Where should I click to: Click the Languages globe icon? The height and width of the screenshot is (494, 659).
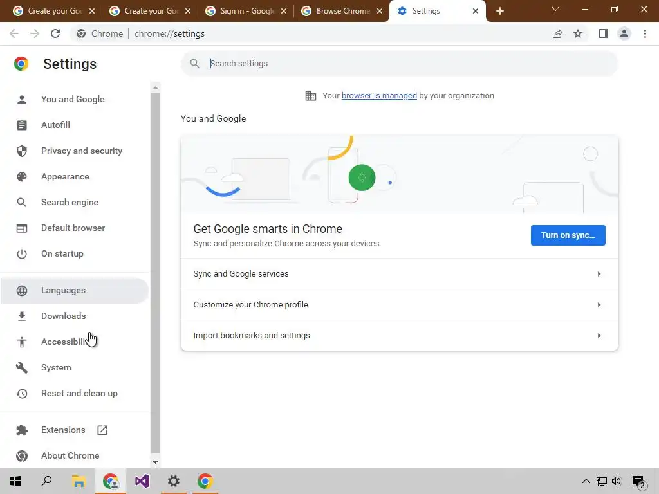coord(21,291)
